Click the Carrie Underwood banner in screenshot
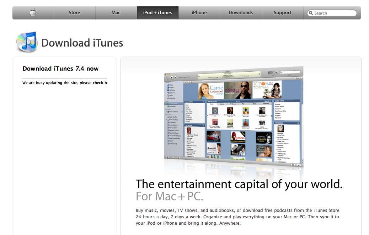This screenshot has width=369, height=235. (x=211, y=91)
